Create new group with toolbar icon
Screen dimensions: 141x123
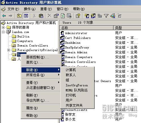coord(93,16)
